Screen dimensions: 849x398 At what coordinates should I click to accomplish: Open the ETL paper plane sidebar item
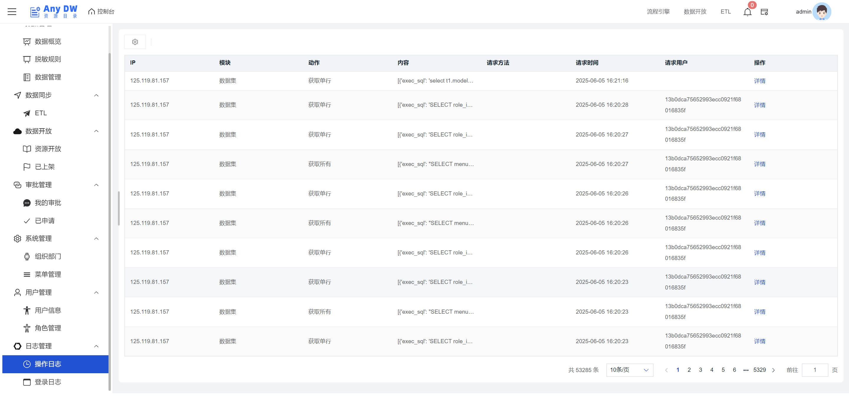point(41,113)
